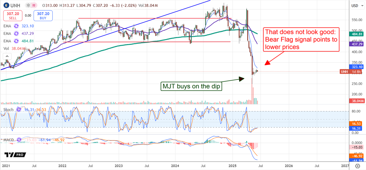Image resolution: width=366 pixels, height=170 pixels.
Task: Open chart settings gear icon at bottom right
Action: click(357, 166)
